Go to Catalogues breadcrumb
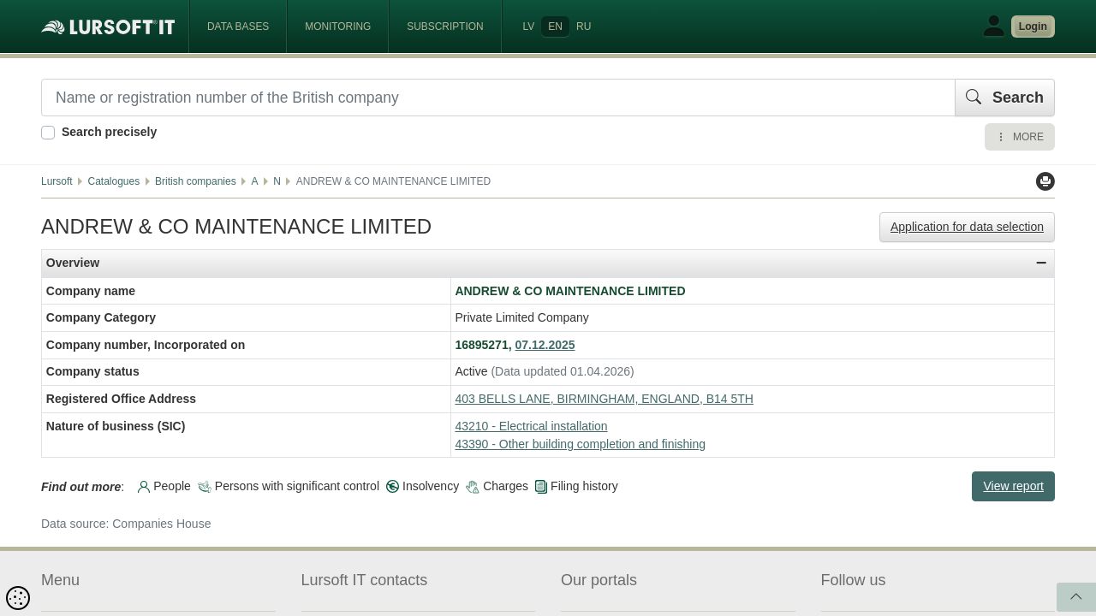 (113, 181)
